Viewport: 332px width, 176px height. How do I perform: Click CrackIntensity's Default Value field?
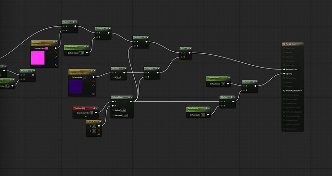[x=81, y=53]
